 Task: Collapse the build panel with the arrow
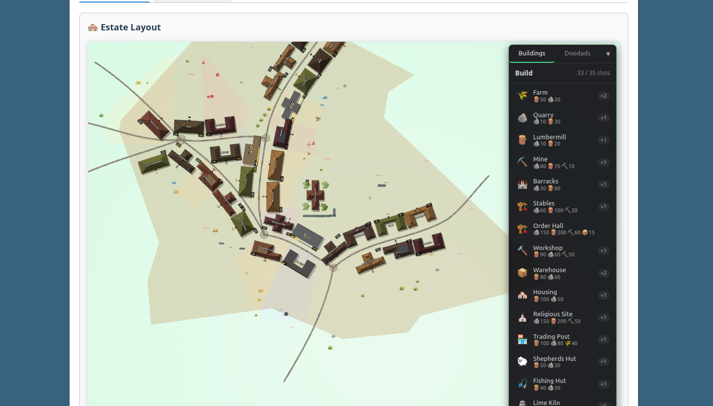pos(608,54)
